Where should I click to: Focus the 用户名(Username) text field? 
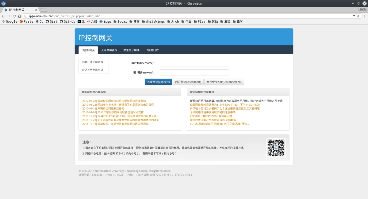tap(194, 63)
